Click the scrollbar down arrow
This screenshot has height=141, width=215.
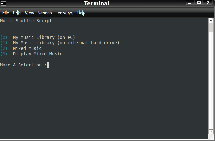[211, 132]
